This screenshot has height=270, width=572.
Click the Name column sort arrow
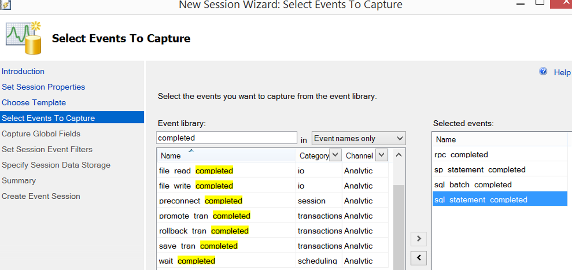coord(191,151)
